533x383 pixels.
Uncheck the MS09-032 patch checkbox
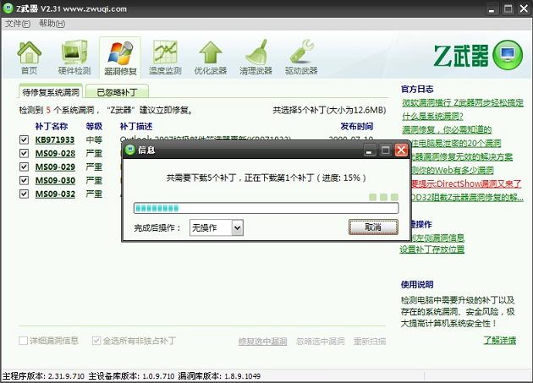coord(24,194)
